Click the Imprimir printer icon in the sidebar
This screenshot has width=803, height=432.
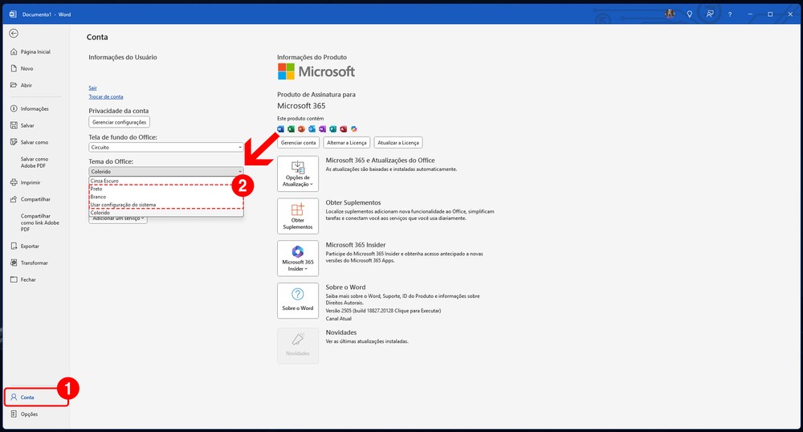point(14,182)
